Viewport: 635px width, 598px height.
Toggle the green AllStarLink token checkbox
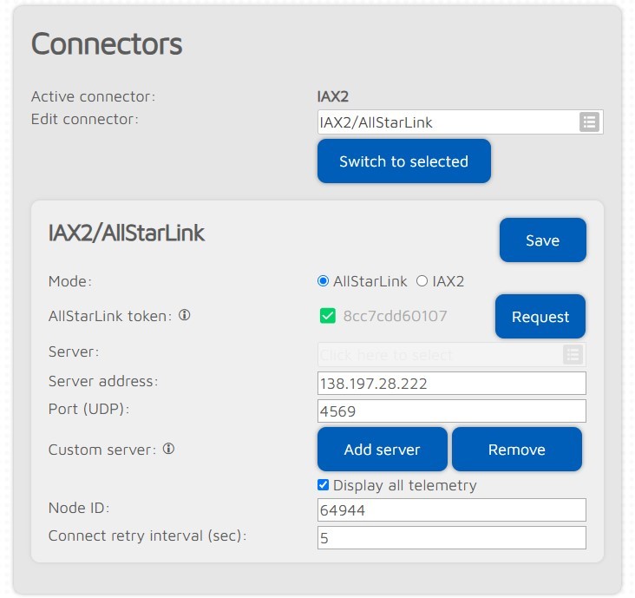point(327,316)
